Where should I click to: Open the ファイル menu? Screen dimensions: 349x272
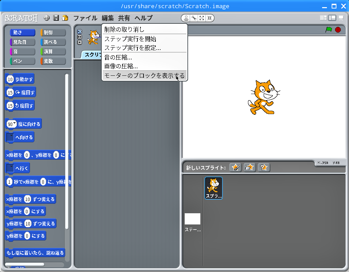85,18
